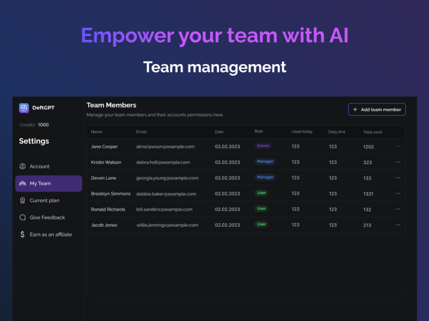Click the name Kristin Watson
429x321 pixels.
click(x=106, y=162)
